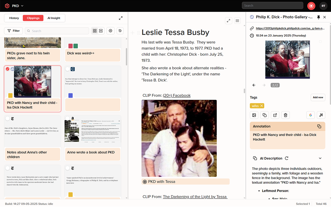The width and height of the screenshot is (331, 207).
Task: Switch clippings to grid view
Action: pyautogui.click(x=95, y=31)
